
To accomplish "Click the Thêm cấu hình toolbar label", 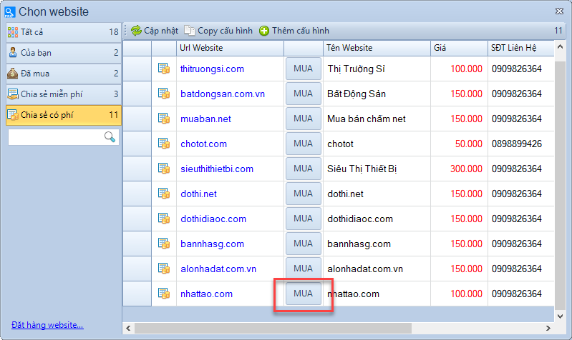I will pyautogui.click(x=301, y=31).
